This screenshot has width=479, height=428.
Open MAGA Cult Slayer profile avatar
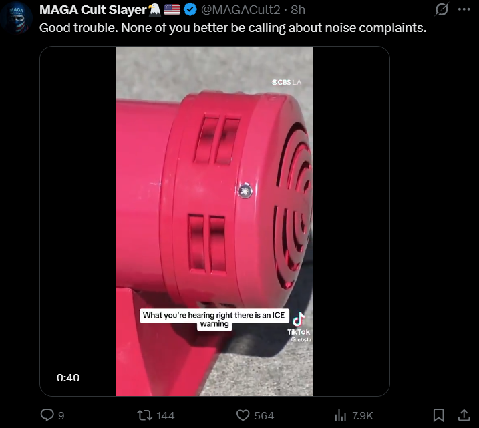tap(17, 18)
